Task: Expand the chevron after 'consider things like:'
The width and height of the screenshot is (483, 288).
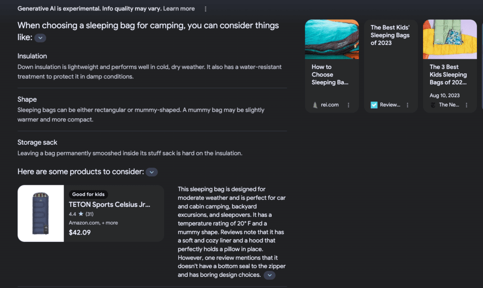Action: tap(41, 38)
